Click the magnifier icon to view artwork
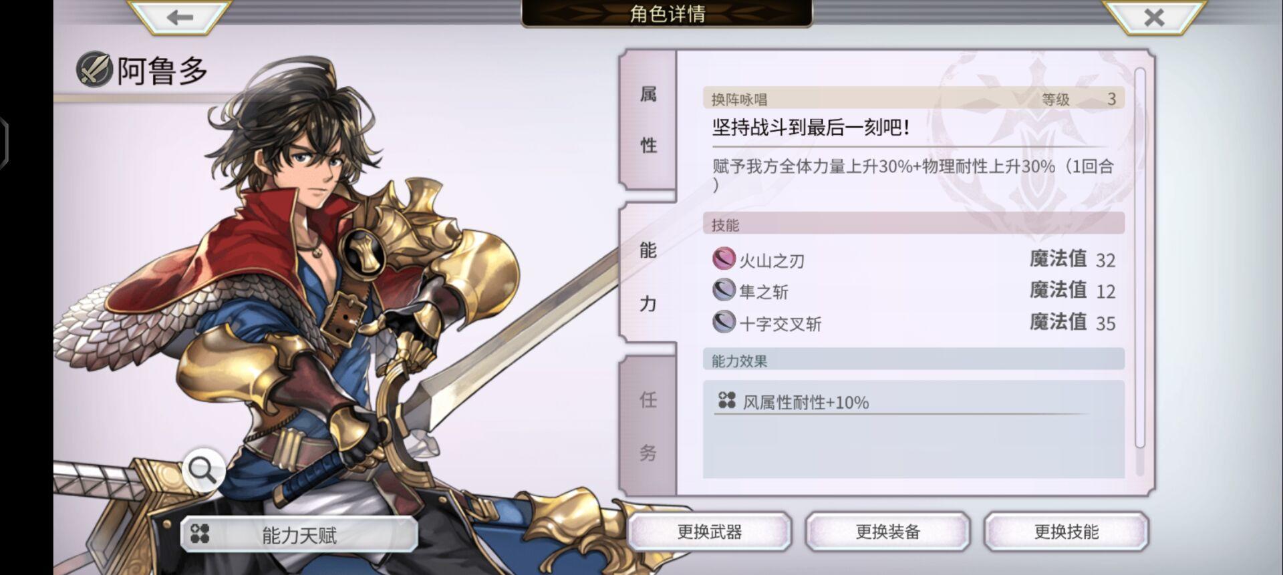Screen dimensions: 1283x575 [x=203, y=469]
